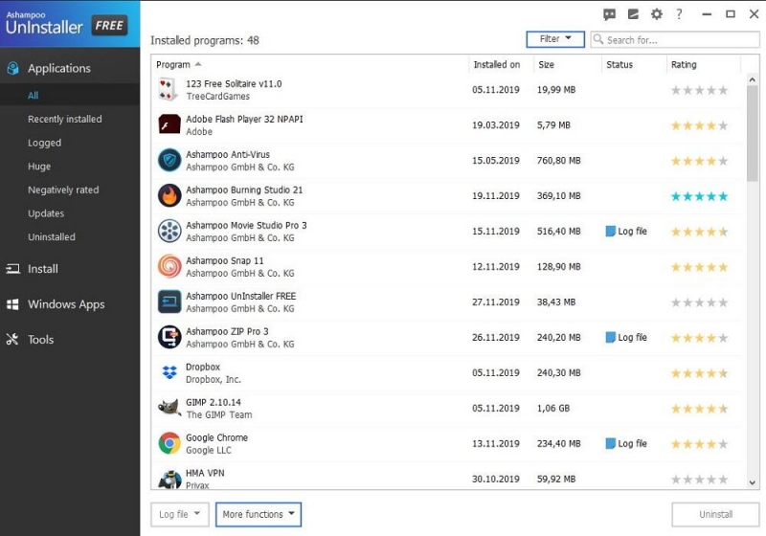Open Log file status for Google Chrome
The image size is (766, 536).
(x=626, y=444)
